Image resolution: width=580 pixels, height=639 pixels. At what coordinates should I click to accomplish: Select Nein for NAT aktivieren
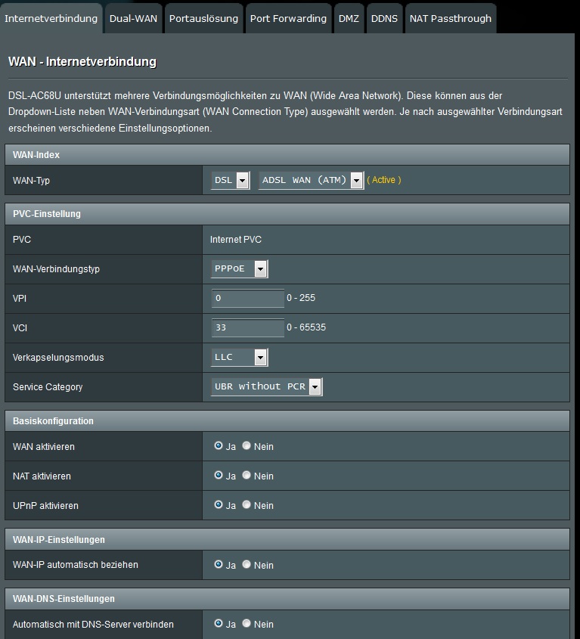(247, 475)
